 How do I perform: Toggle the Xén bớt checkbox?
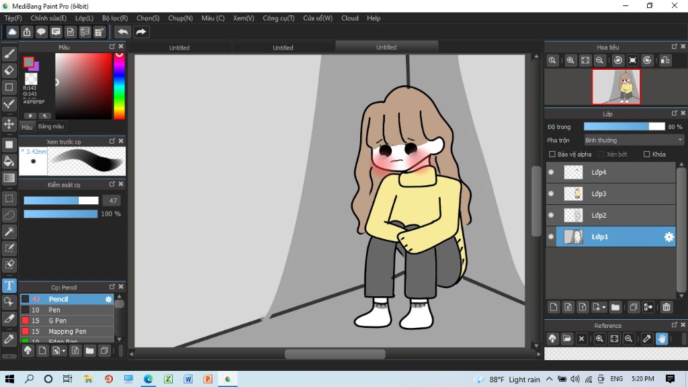pos(601,155)
